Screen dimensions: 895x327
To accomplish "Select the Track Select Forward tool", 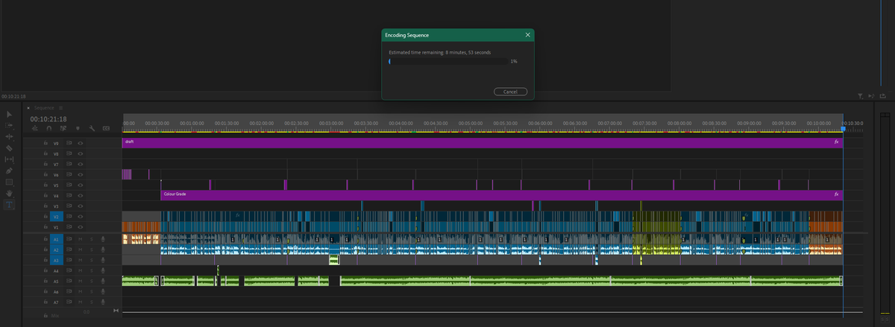I will (9, 125).
